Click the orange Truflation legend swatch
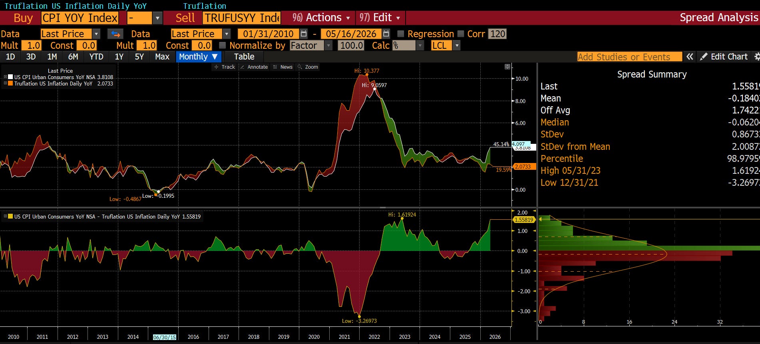 (11, 84)
